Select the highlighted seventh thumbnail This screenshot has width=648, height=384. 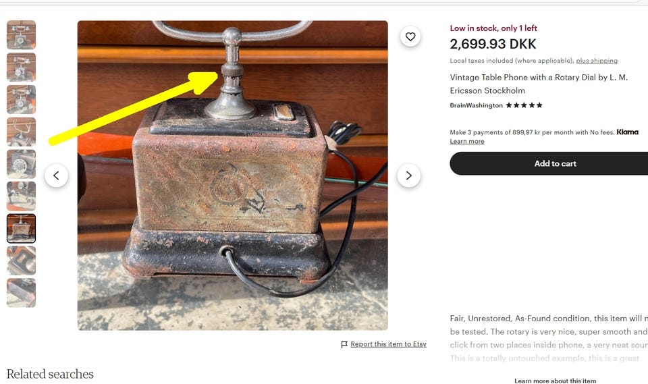21,228
